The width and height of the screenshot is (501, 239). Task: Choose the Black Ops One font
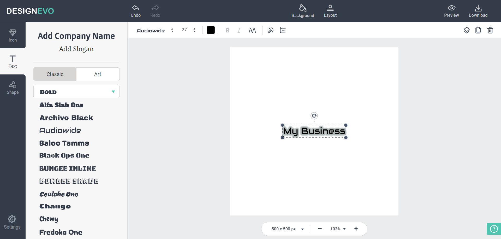[x=64, y=156]
